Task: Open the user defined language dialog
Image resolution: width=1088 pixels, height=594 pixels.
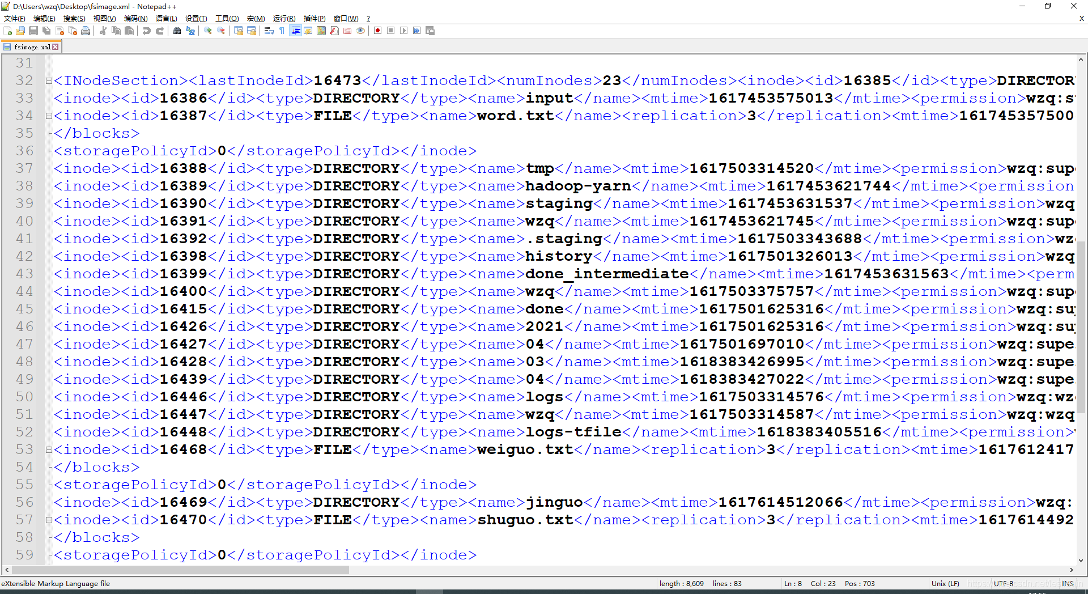Action: (x=308, y=31)
